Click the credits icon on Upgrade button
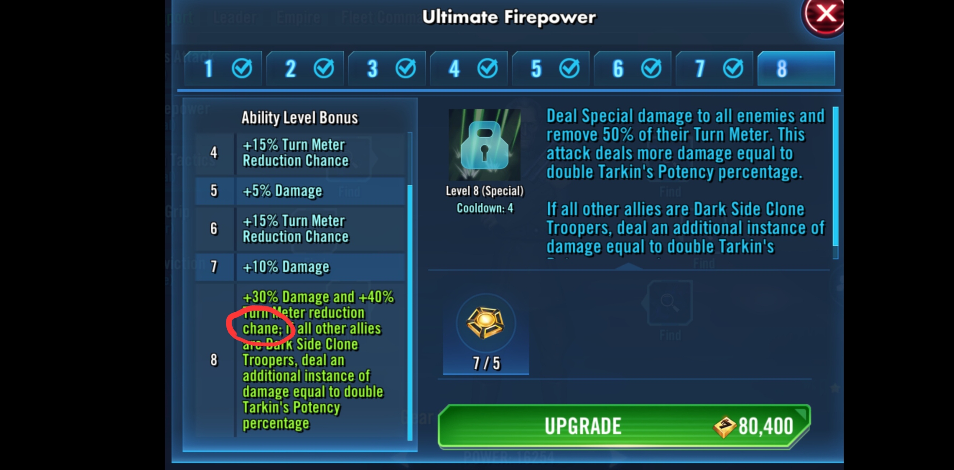The image size is (954, 470). pyautogui.click(x=725, y=427)
